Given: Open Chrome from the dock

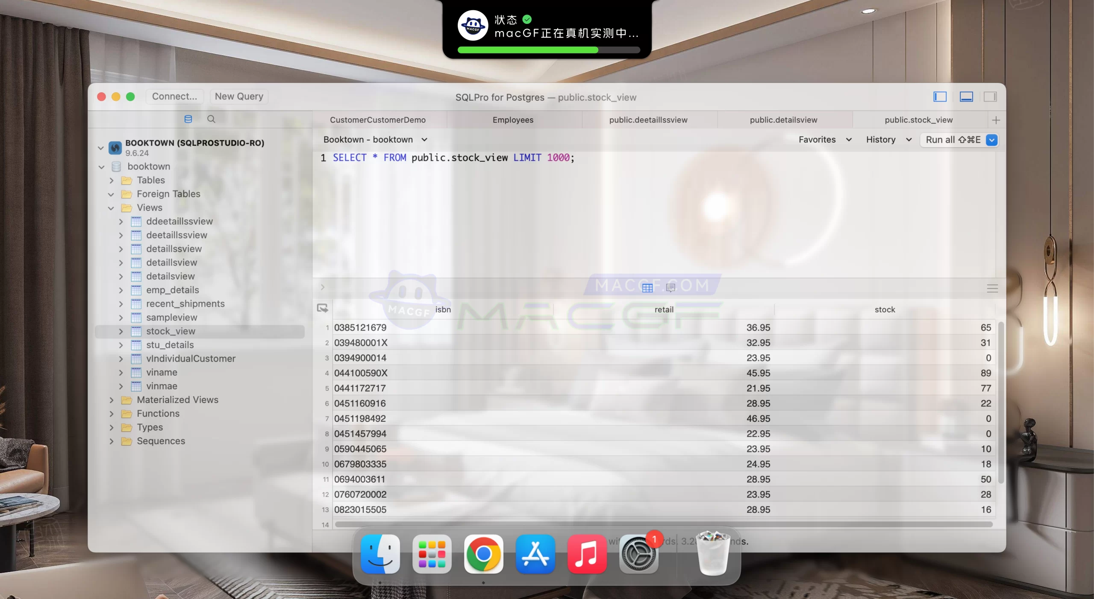Looking at the screenshot, I should click(x=484, y=554).
